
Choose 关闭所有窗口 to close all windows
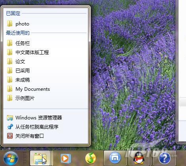pyautogui.click(x=46, y=136)
